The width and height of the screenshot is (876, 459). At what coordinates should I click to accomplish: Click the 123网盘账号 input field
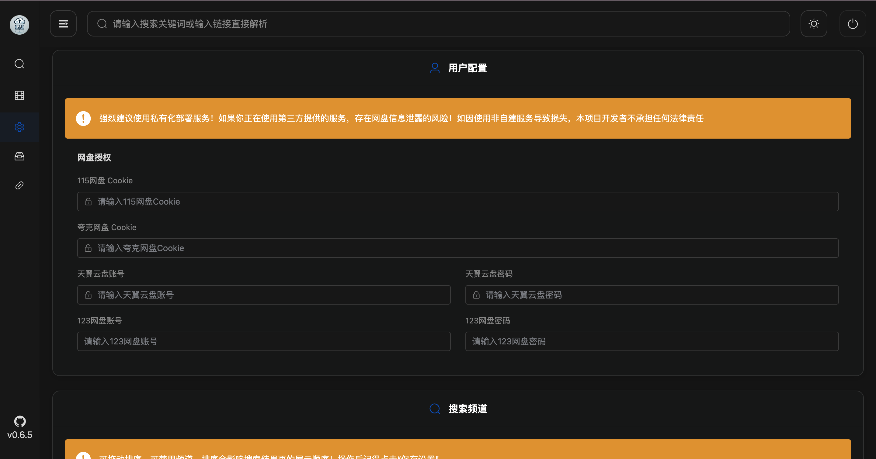click(x=264, y=341)
